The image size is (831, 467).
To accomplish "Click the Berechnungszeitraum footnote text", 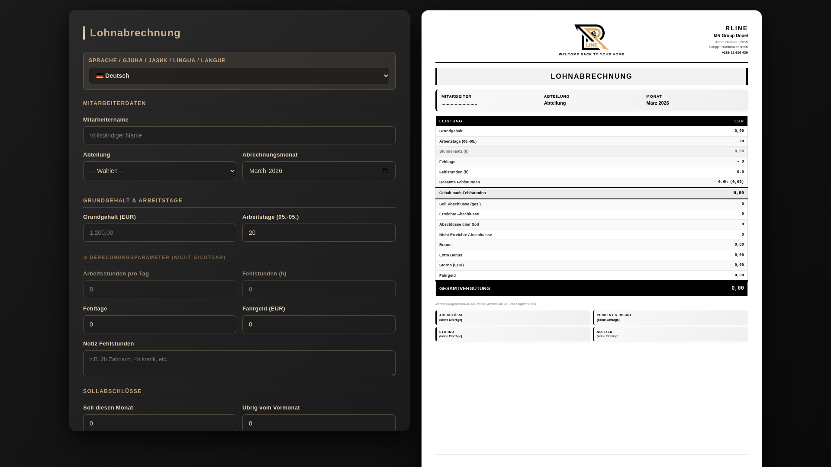I will coord(486,304).
